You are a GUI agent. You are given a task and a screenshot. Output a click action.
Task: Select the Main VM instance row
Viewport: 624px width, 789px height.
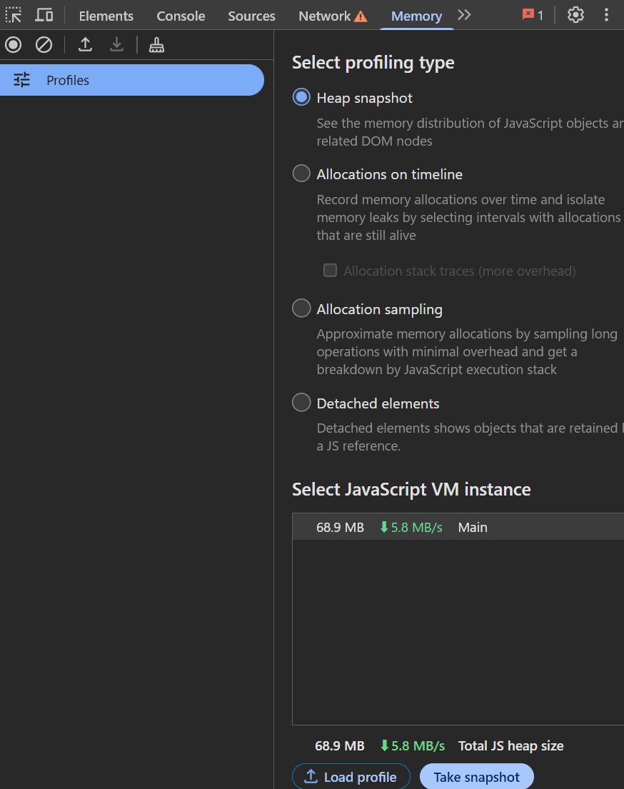458,527
